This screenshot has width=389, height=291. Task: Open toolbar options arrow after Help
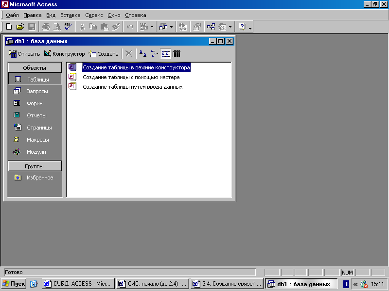coord(250,28)
